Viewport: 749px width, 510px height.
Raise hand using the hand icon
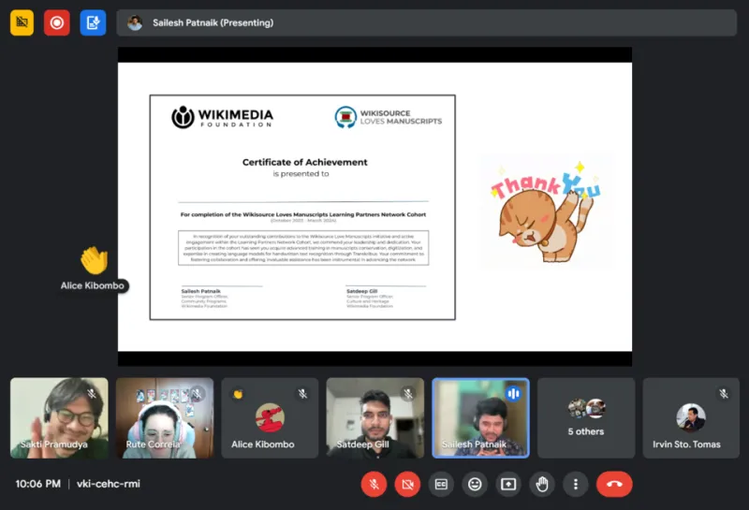[542, 484]
